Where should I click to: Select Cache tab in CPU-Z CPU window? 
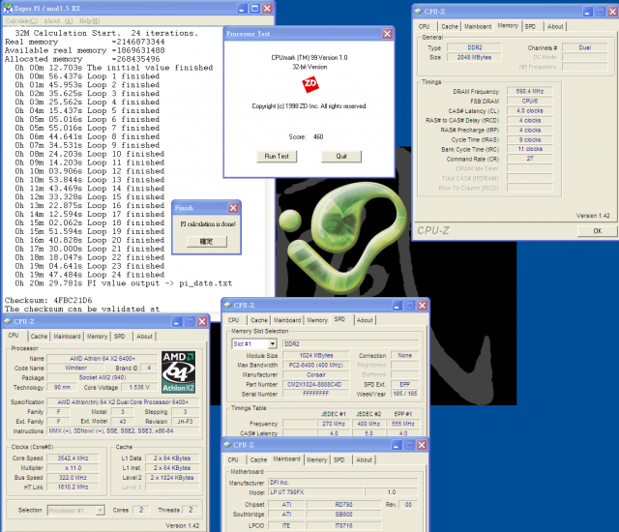pyautogui.click(x=39, y=337)
